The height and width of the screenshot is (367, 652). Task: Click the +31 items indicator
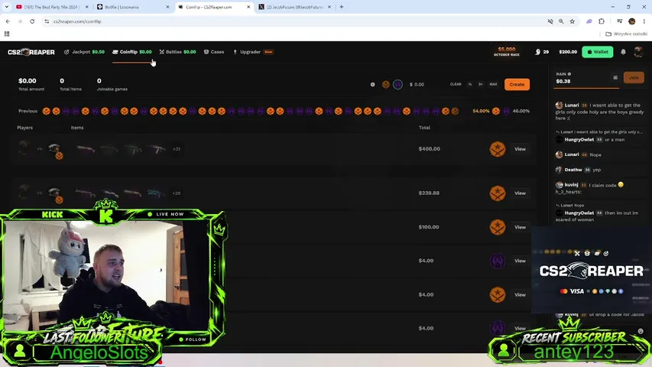(177, 149)
